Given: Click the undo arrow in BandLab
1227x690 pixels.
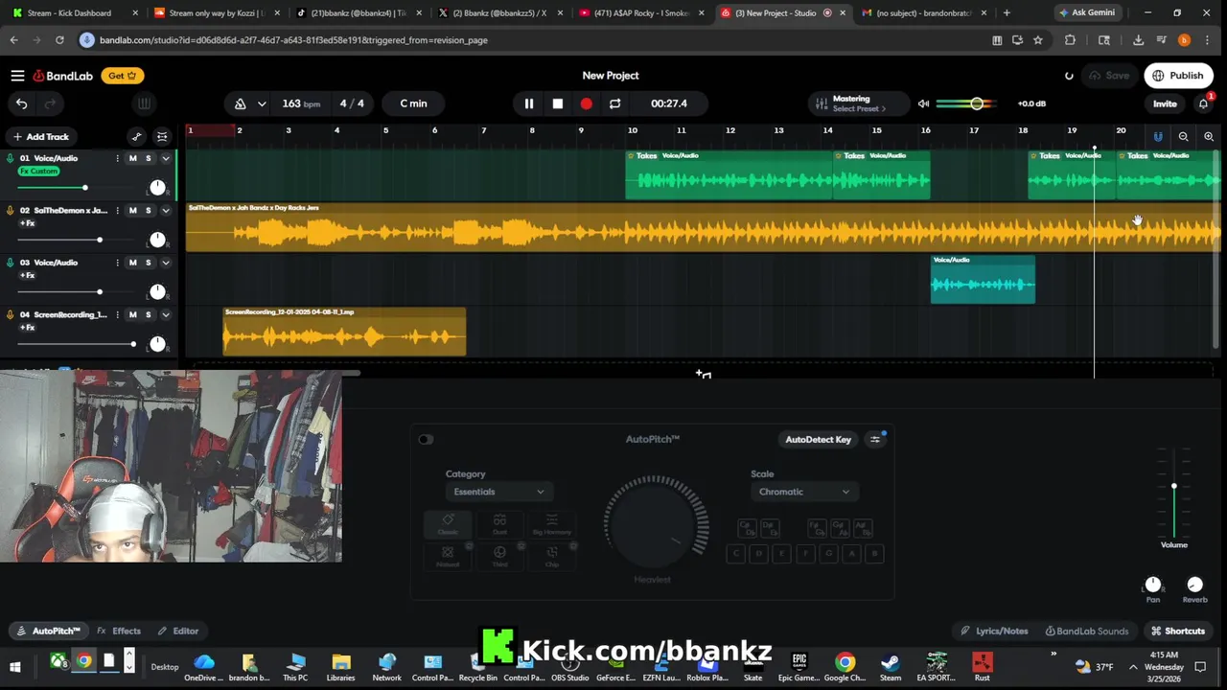Looking at the screenshot, I should coord(21,103).
